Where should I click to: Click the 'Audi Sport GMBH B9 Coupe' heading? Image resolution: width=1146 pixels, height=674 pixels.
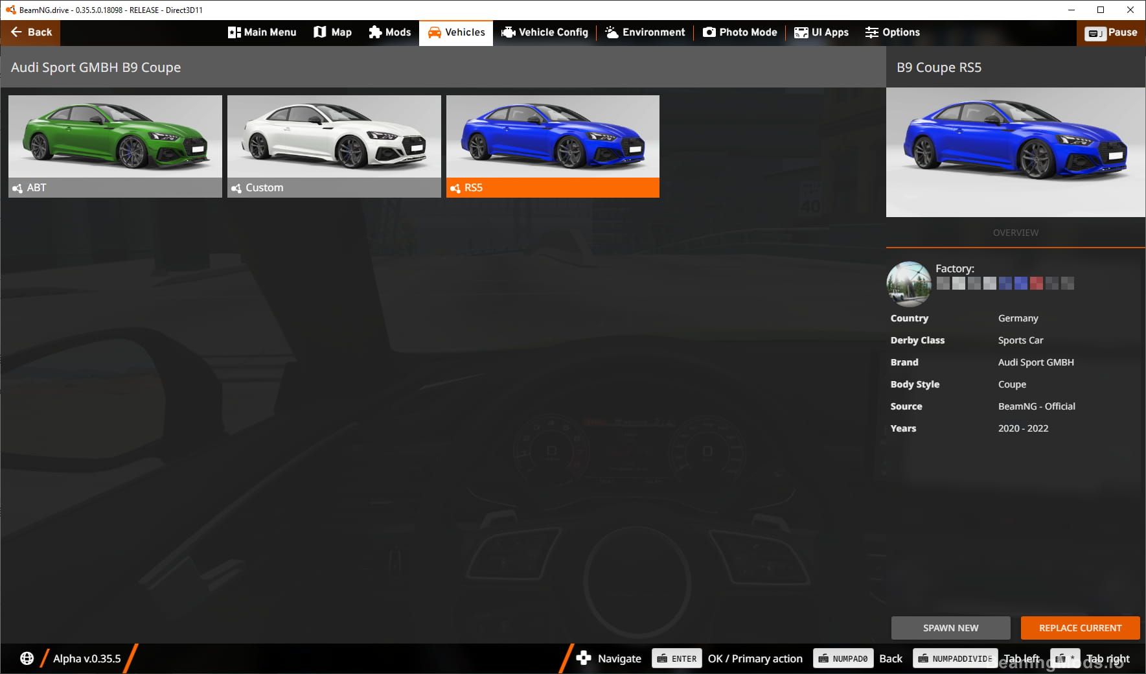pos(96,67)
